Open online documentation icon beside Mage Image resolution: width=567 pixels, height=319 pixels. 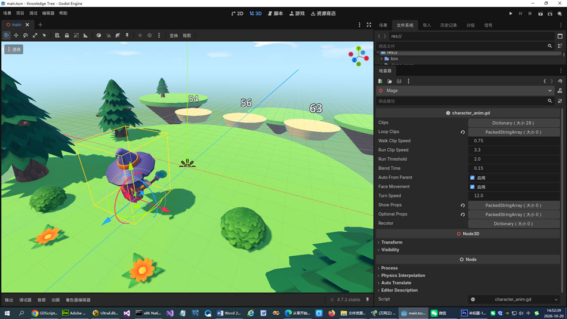560,91
